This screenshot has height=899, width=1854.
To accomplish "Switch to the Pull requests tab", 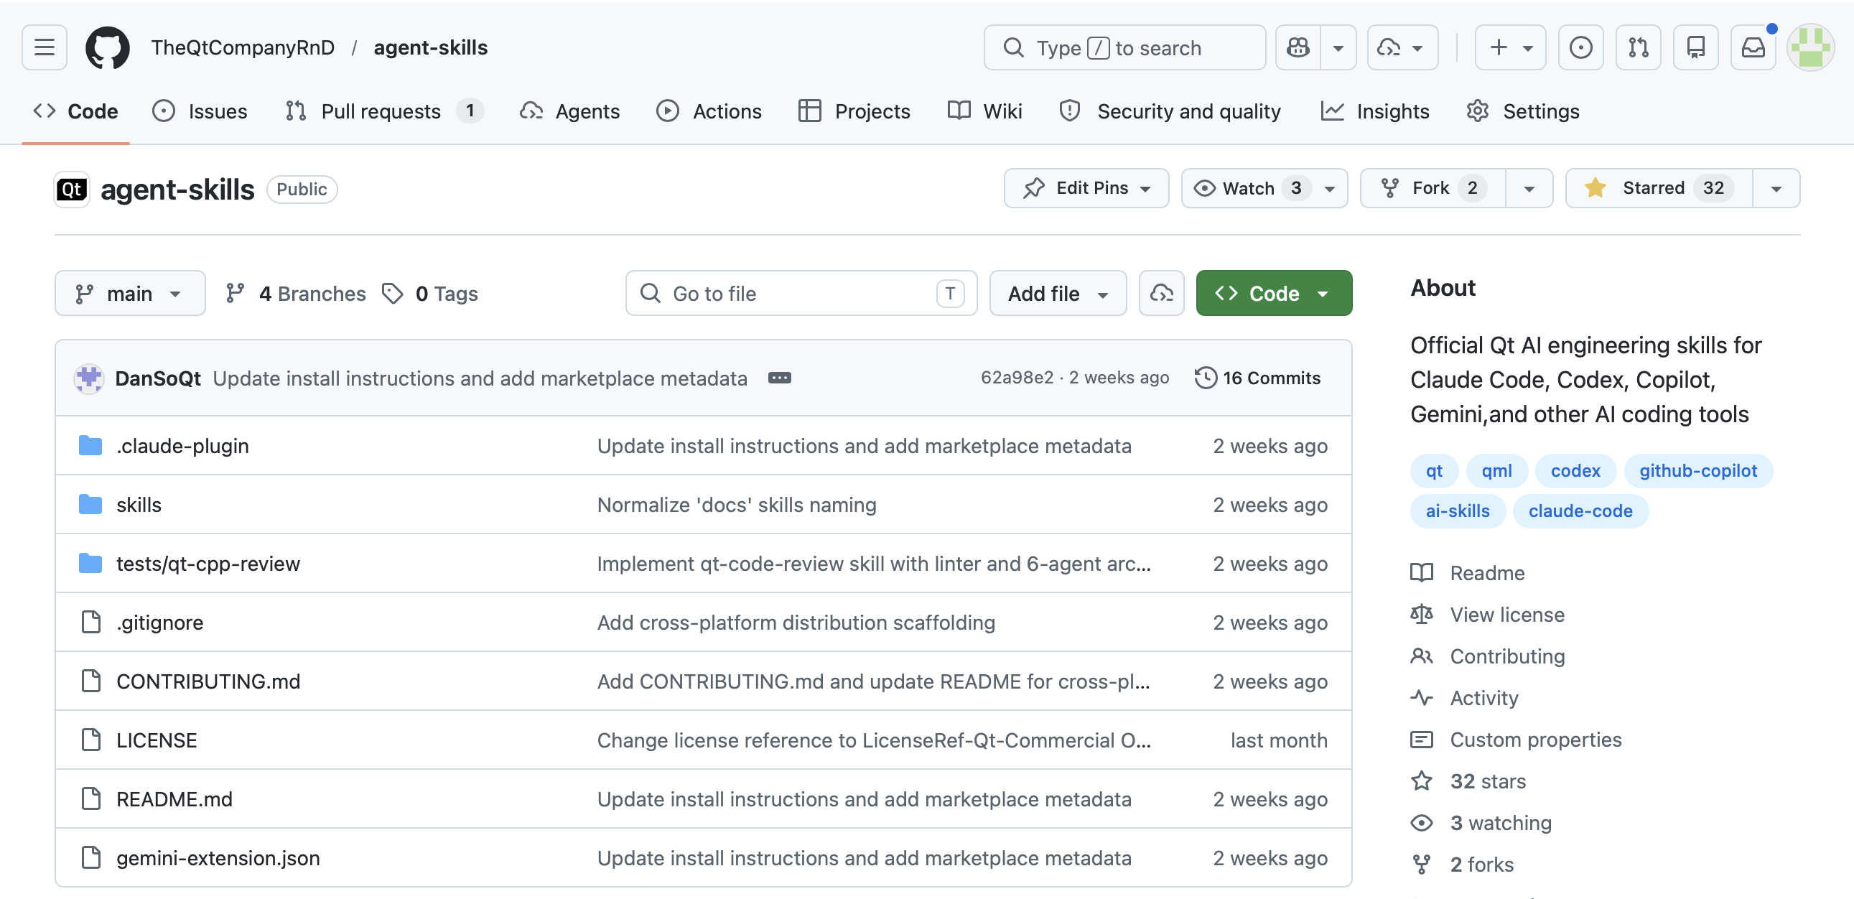I will (381, 111).
